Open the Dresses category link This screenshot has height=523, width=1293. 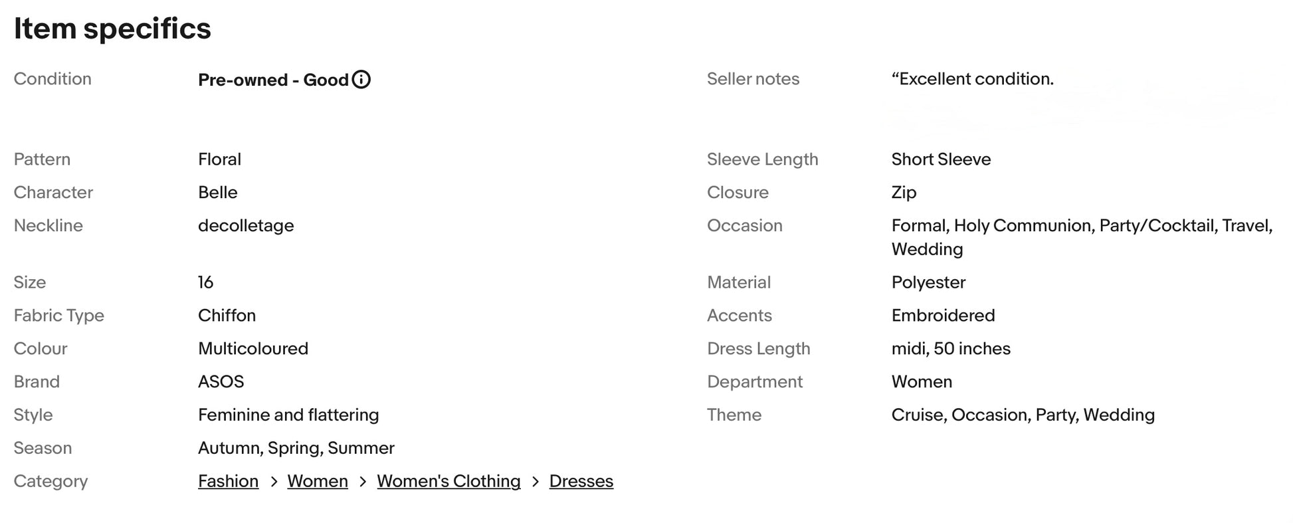point(581,481)
